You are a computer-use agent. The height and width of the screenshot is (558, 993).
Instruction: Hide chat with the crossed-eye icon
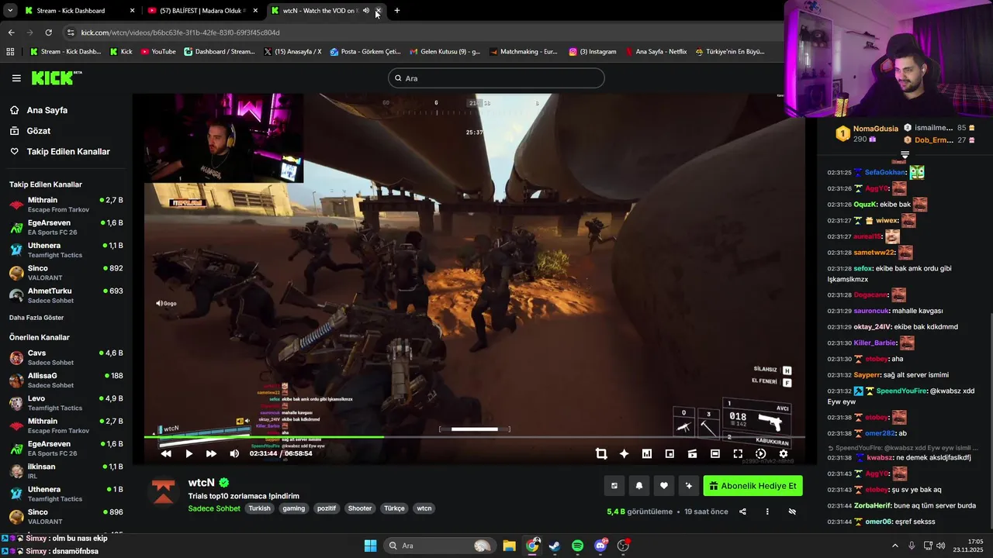[x=792, y=511]
